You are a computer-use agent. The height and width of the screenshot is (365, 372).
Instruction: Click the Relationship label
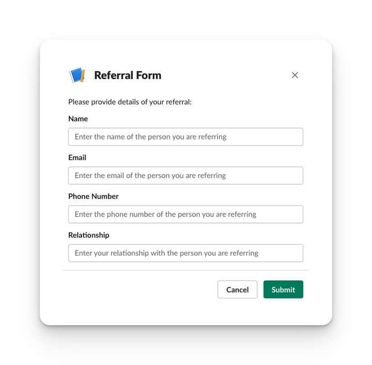pos(89,235)
